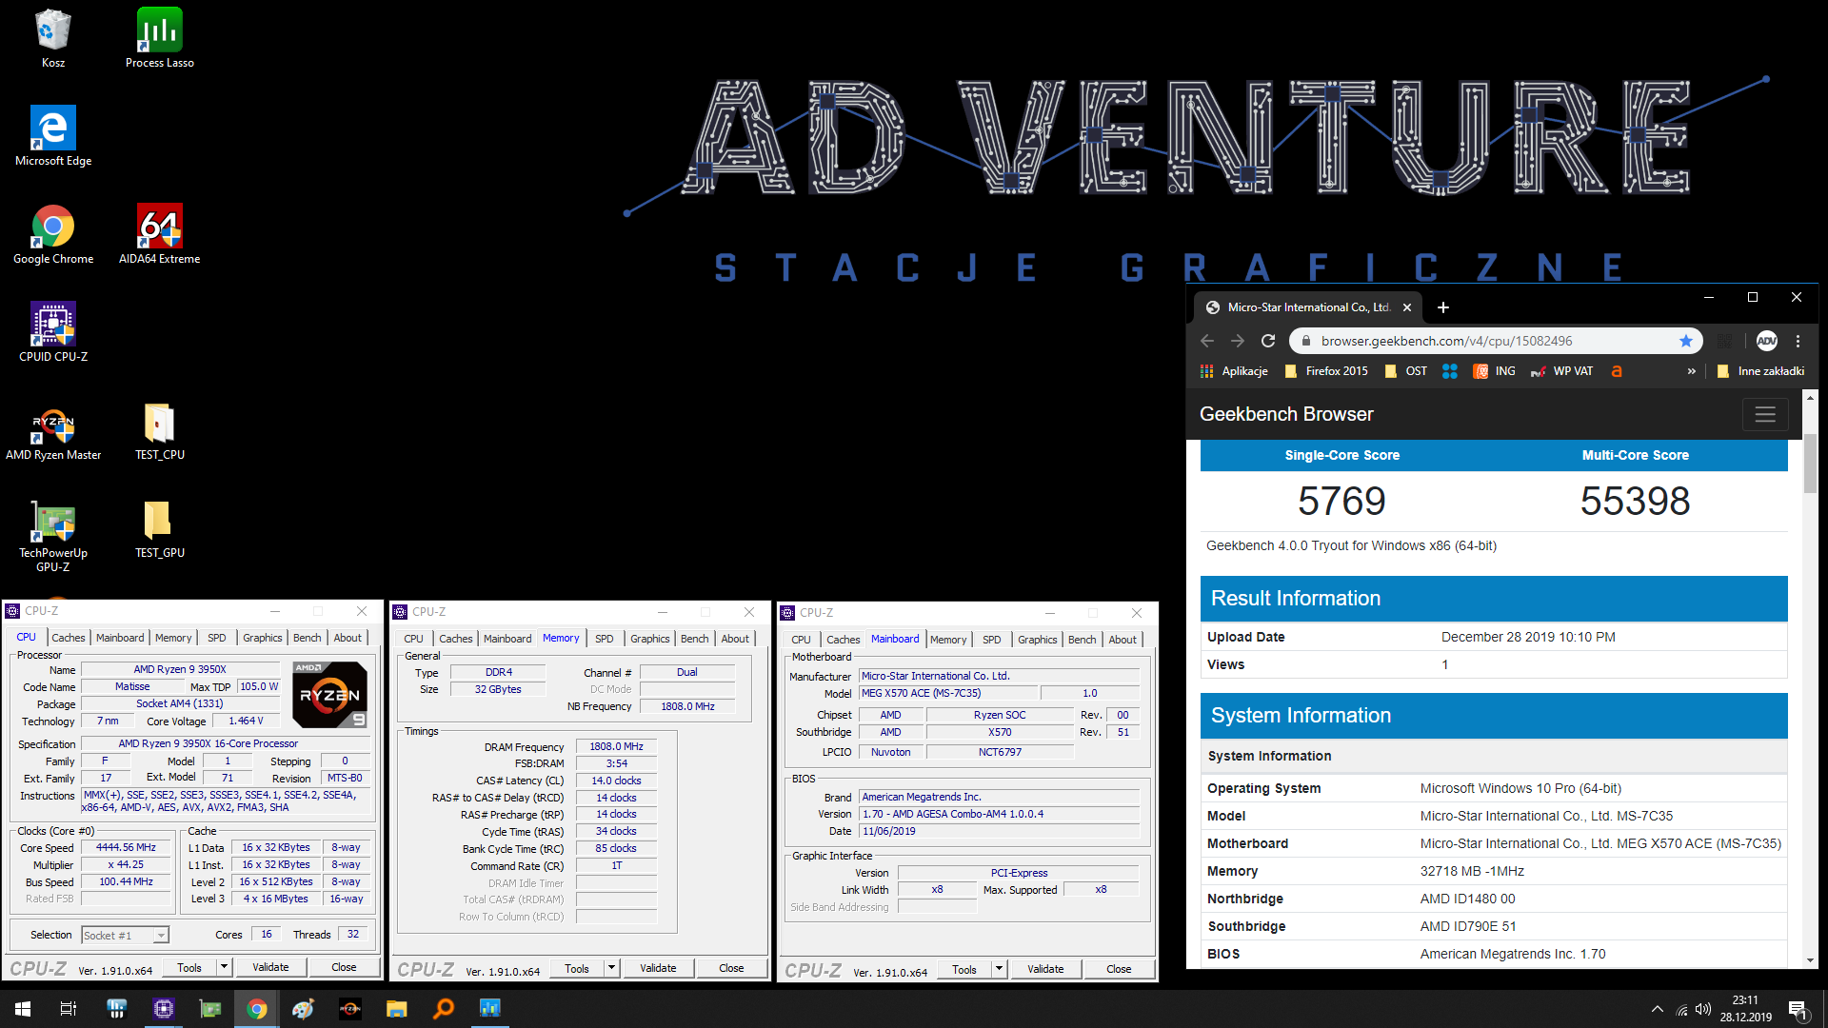Open Process Lasso desktop icon
Viewport: 1828px width, 1028px height.
tap(160, 39)
